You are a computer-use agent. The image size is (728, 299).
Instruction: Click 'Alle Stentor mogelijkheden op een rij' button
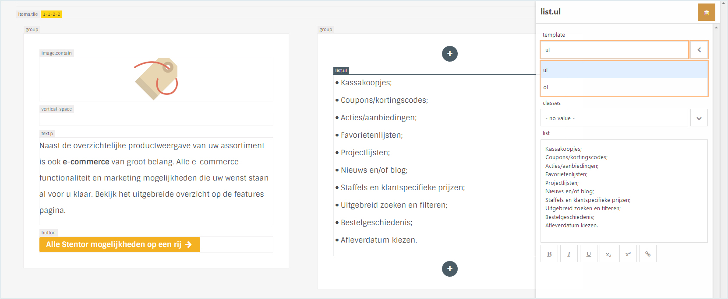[x=120, y=245]
